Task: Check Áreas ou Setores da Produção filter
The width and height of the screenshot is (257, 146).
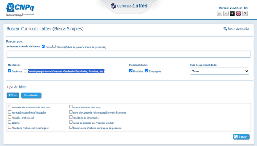Action: pos(71,122)
